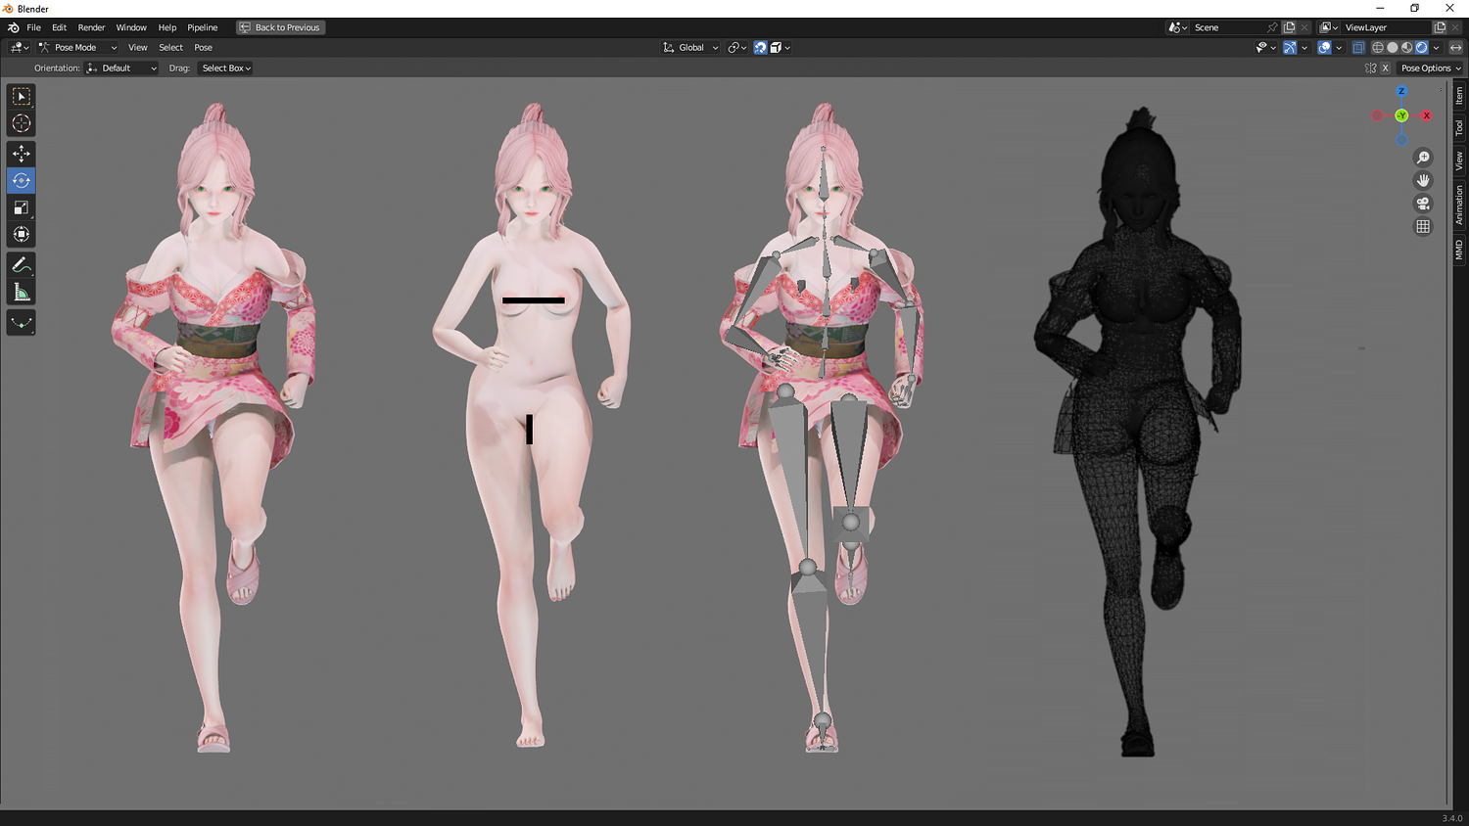Viewport: 1469px width, 826px height.
Task: Select the Move tool
Action: (21, 154)
